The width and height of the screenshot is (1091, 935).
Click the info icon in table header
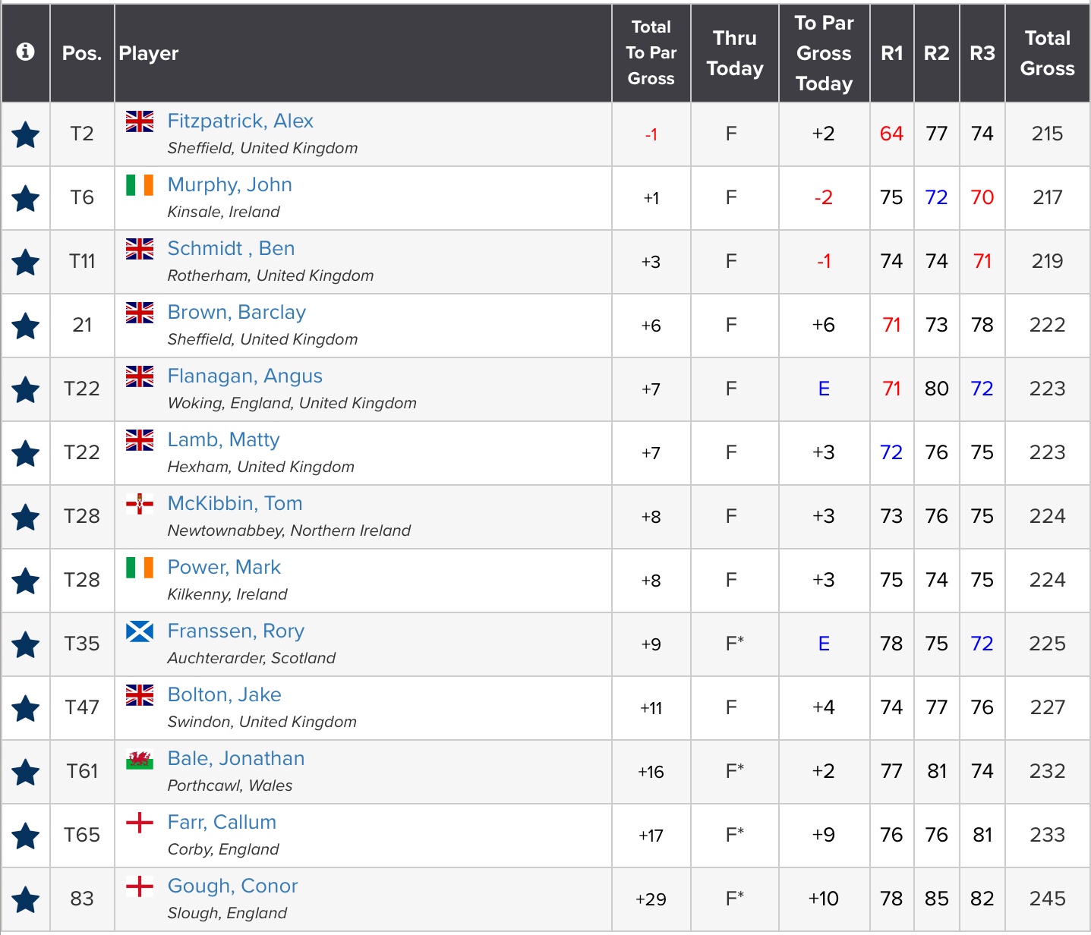click(x=25, y=52)
